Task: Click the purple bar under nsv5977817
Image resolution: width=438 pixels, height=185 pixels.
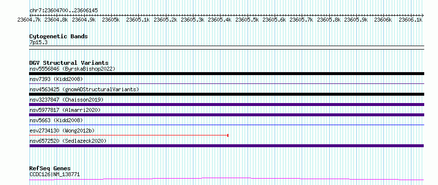Action: click(x=226, y=115)
